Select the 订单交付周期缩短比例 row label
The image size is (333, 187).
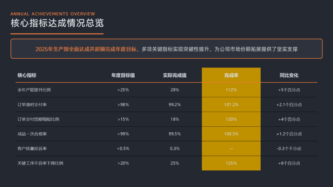[38, 119]
